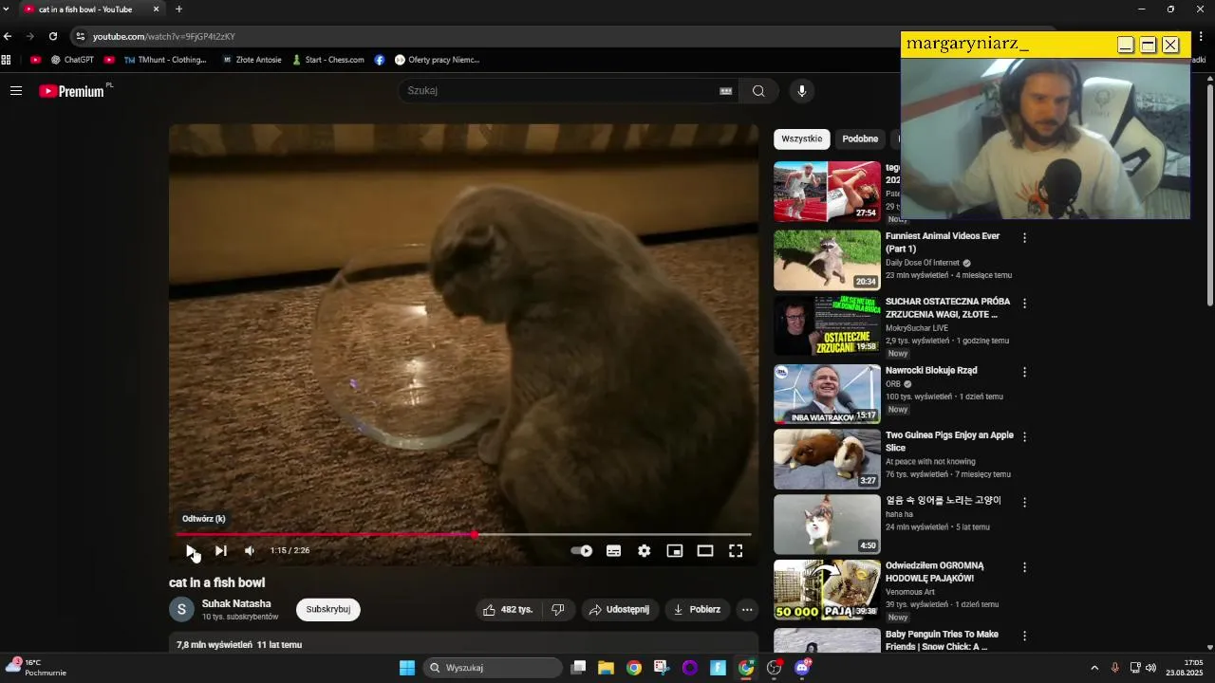Open File Explorer from the taskbar
The width and height of the screenshot is (1215, 683).
[x=606, y=668]
